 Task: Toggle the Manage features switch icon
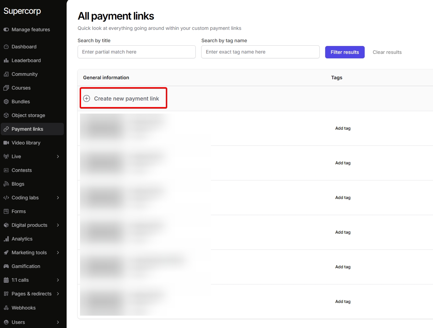(6, 30)
